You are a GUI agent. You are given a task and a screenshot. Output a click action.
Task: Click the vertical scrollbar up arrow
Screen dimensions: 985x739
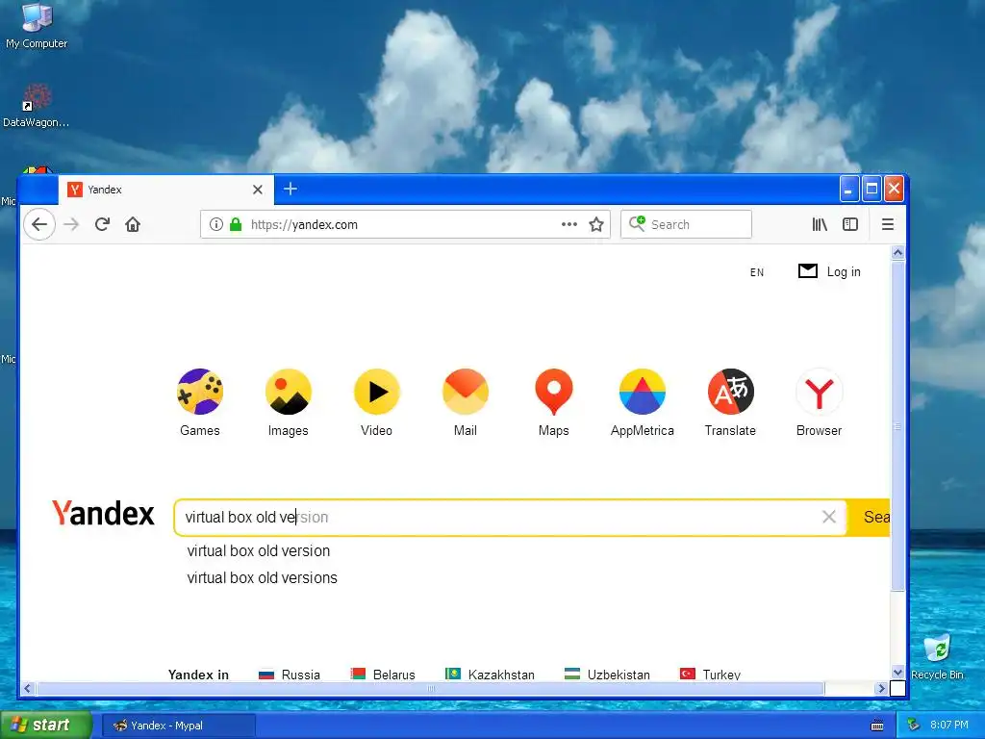pos(897,253)
